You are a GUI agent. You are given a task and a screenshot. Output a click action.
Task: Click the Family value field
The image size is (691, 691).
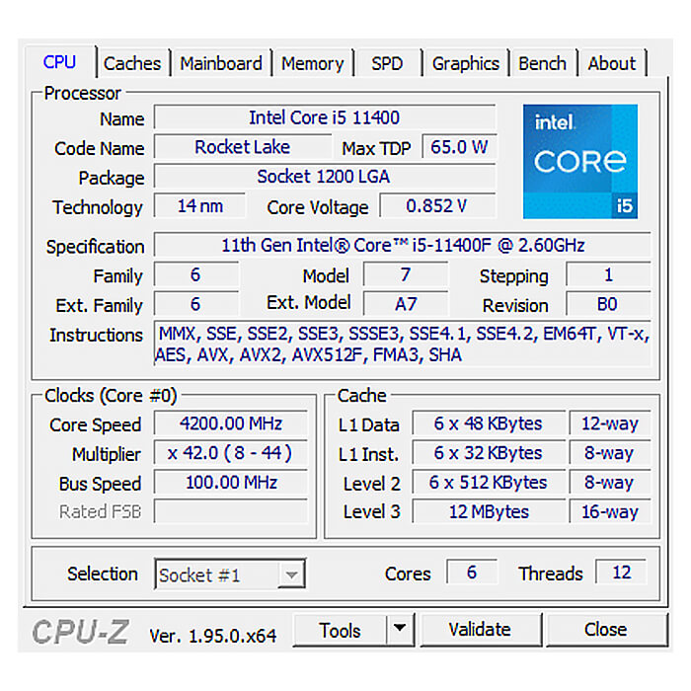pos(196,275)
